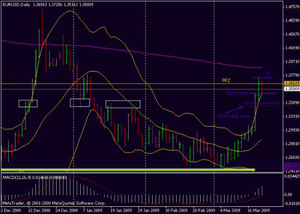Click the 1.31910 price axis label

point(292,116)
